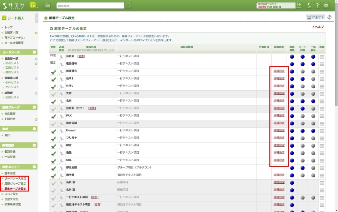Click the drag handle for 郵便番号 row
Viewport: 338px width, 212px height.
[x=322, y=71]
